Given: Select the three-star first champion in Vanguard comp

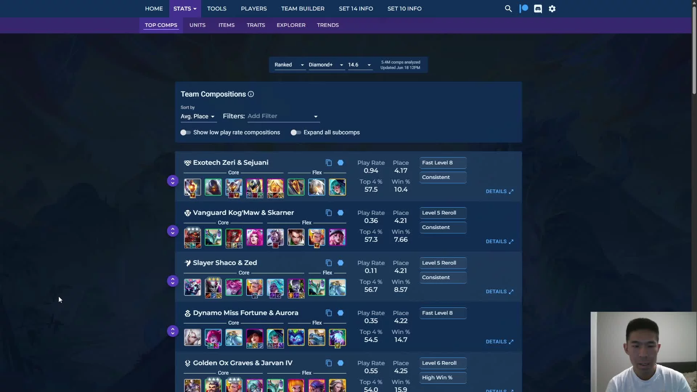Looking at the screenshot, I should 192,237.
